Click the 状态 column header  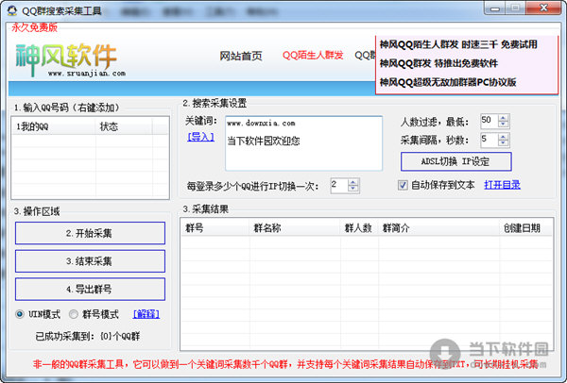point(124,126)
